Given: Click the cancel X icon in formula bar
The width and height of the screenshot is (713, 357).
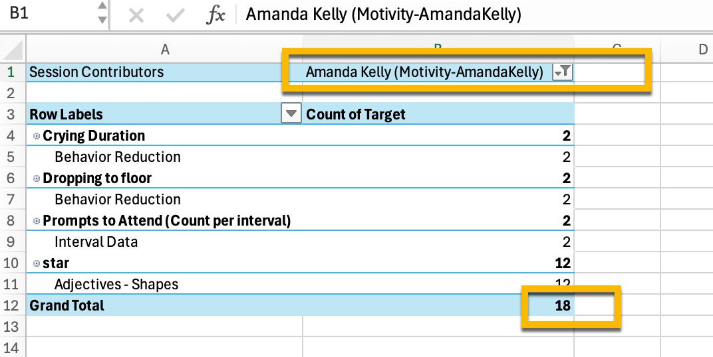Looking at the screenshot, I should tap(136, 15).
